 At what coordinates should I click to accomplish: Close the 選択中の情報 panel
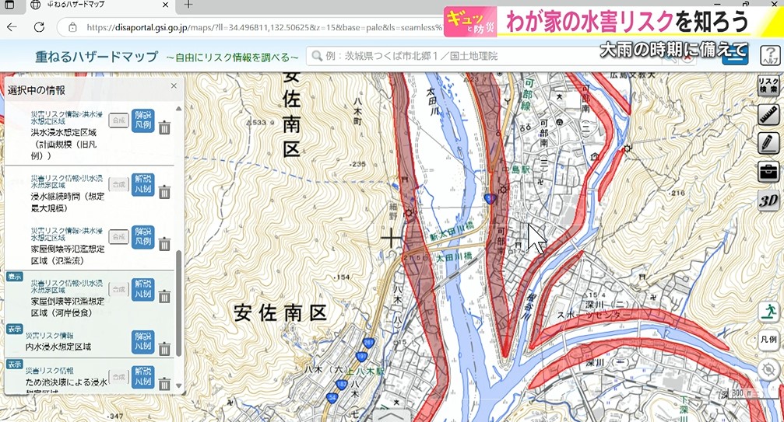[174, 85]
